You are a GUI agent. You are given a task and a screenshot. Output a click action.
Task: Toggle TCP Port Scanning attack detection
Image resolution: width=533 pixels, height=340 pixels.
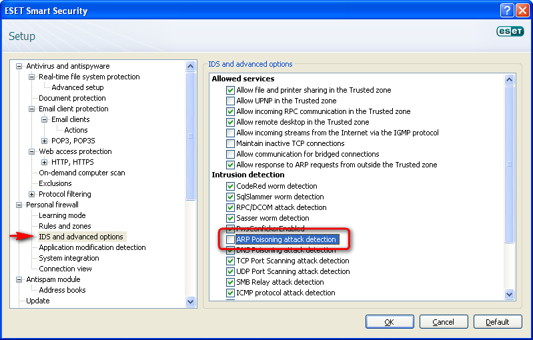tap(230, 261)
